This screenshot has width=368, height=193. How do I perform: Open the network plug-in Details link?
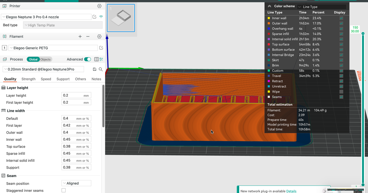point(291,191)
